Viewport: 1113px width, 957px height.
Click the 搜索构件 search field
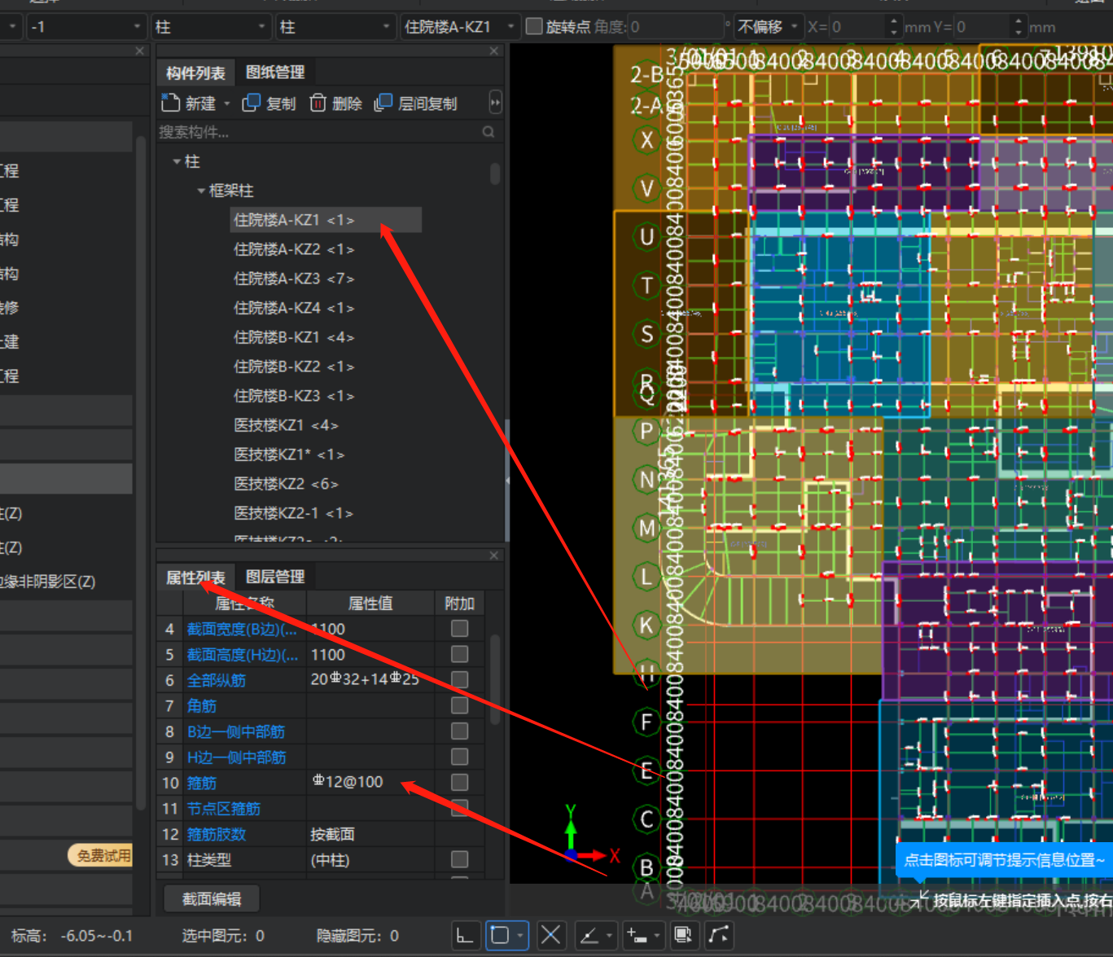tap(319, 132)
